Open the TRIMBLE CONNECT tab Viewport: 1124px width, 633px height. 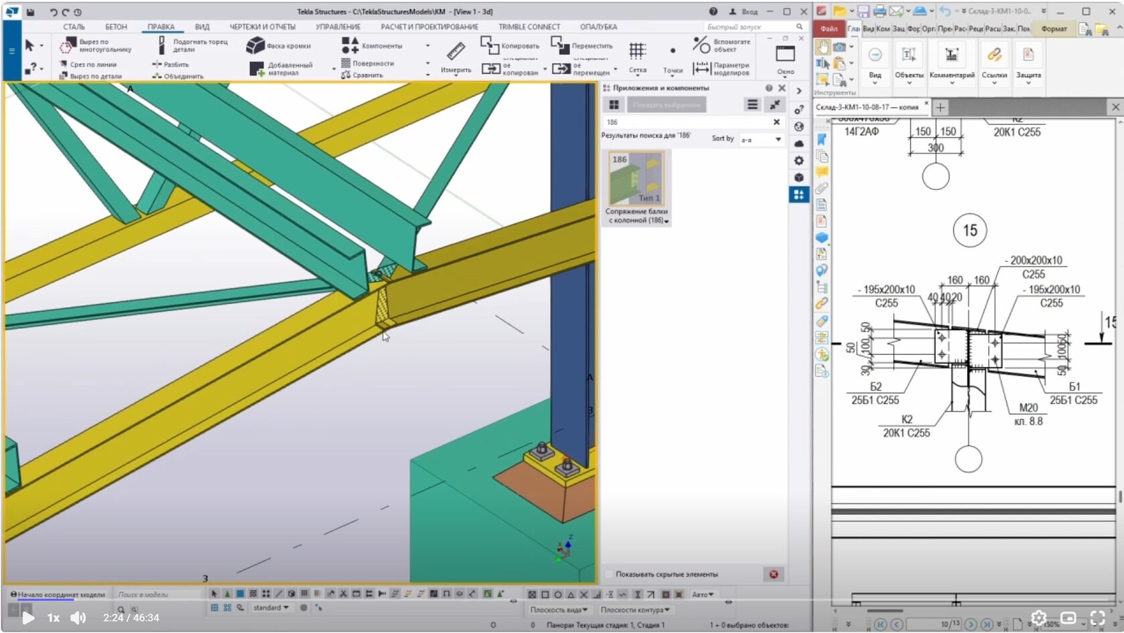[529, 27]
